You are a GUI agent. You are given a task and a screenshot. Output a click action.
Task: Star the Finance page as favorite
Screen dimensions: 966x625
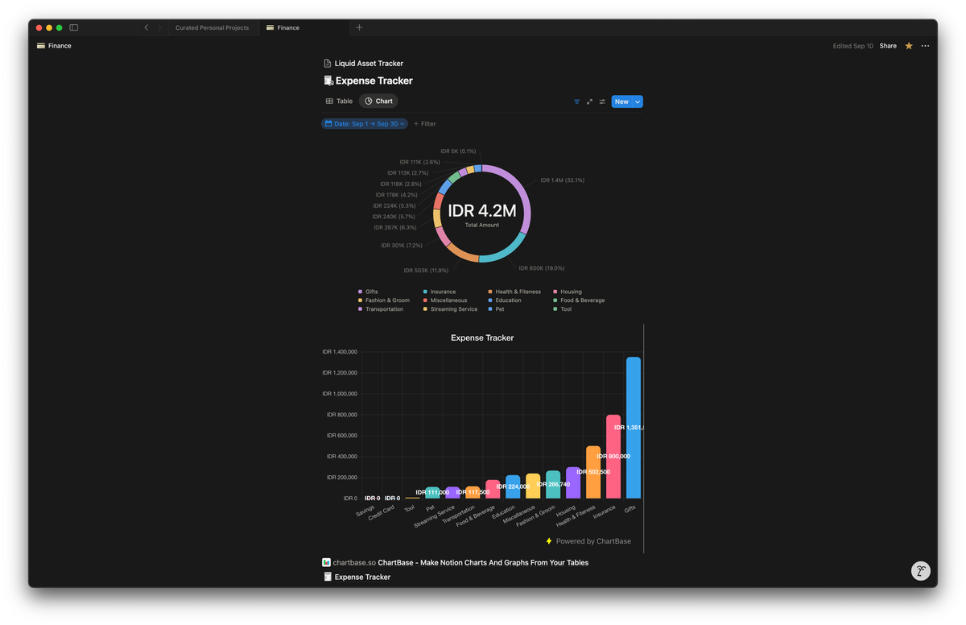pyautogui.click(x=908, y=46)
